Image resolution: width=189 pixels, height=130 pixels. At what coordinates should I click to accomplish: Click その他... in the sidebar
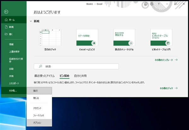[x=14, y=91]
